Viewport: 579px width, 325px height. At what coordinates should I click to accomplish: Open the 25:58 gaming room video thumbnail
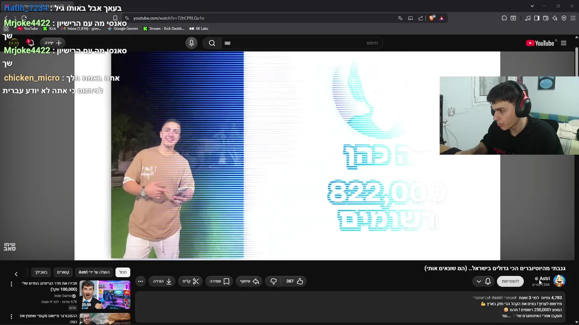click(x=105, y=295)
